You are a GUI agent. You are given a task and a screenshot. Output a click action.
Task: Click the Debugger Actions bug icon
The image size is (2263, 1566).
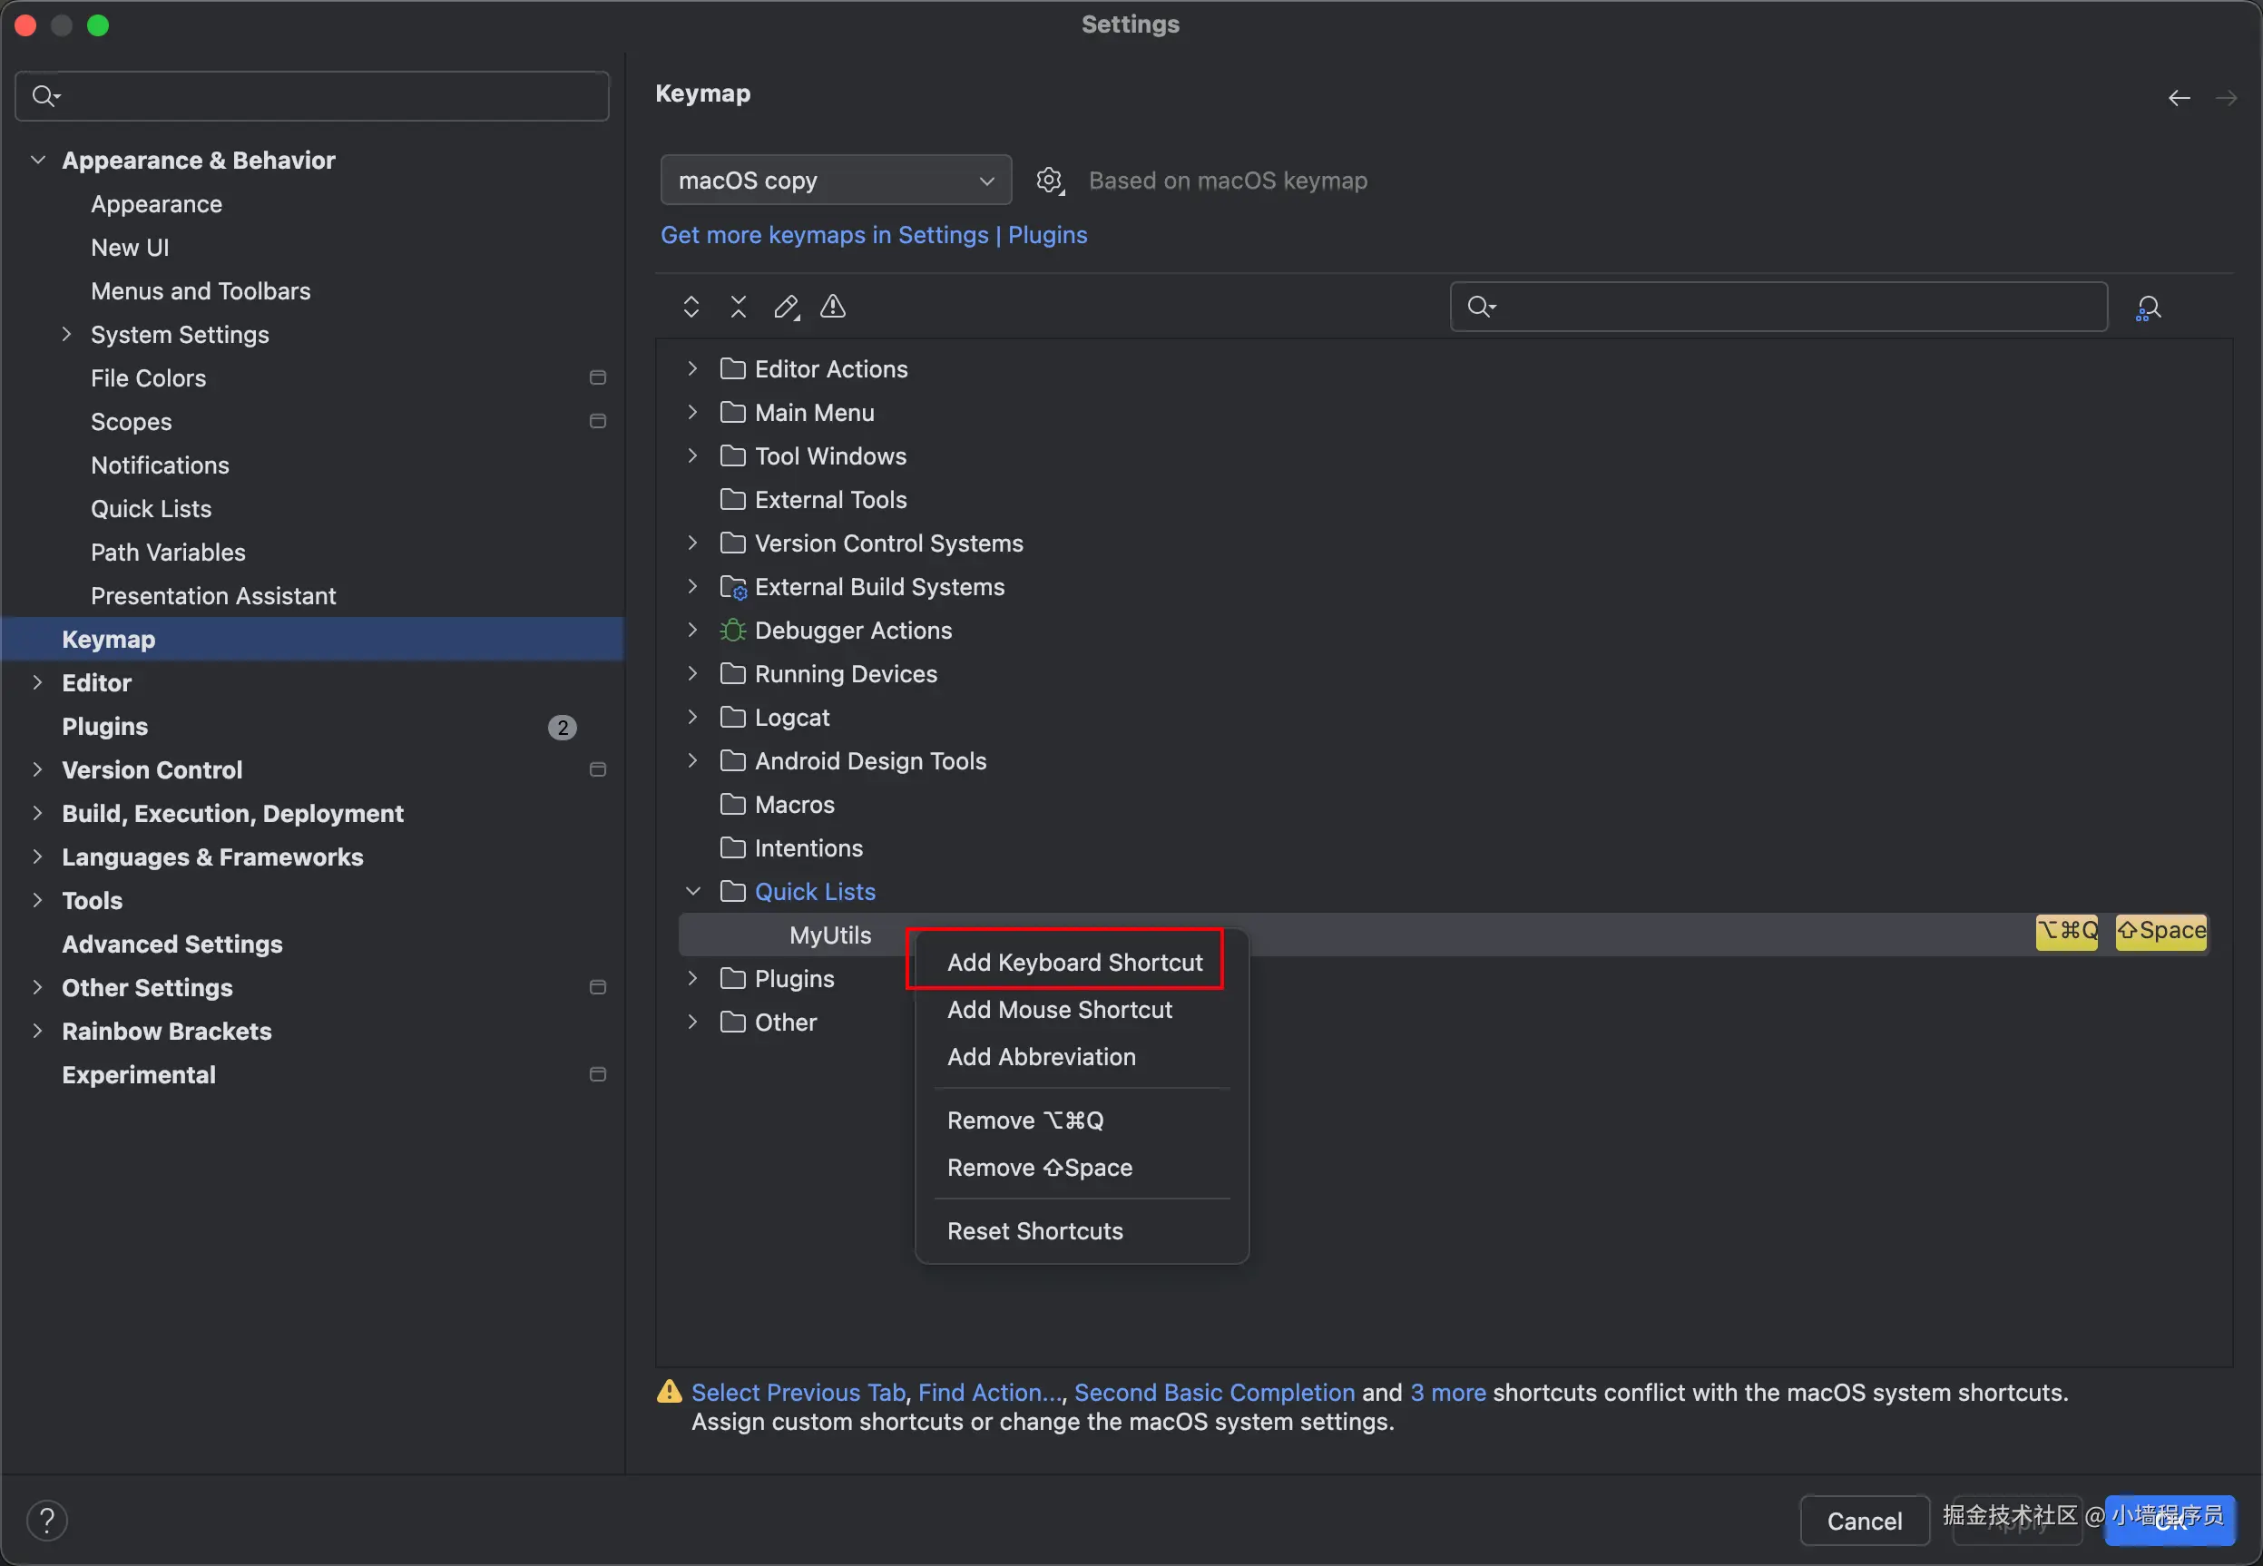click(732, 630)
